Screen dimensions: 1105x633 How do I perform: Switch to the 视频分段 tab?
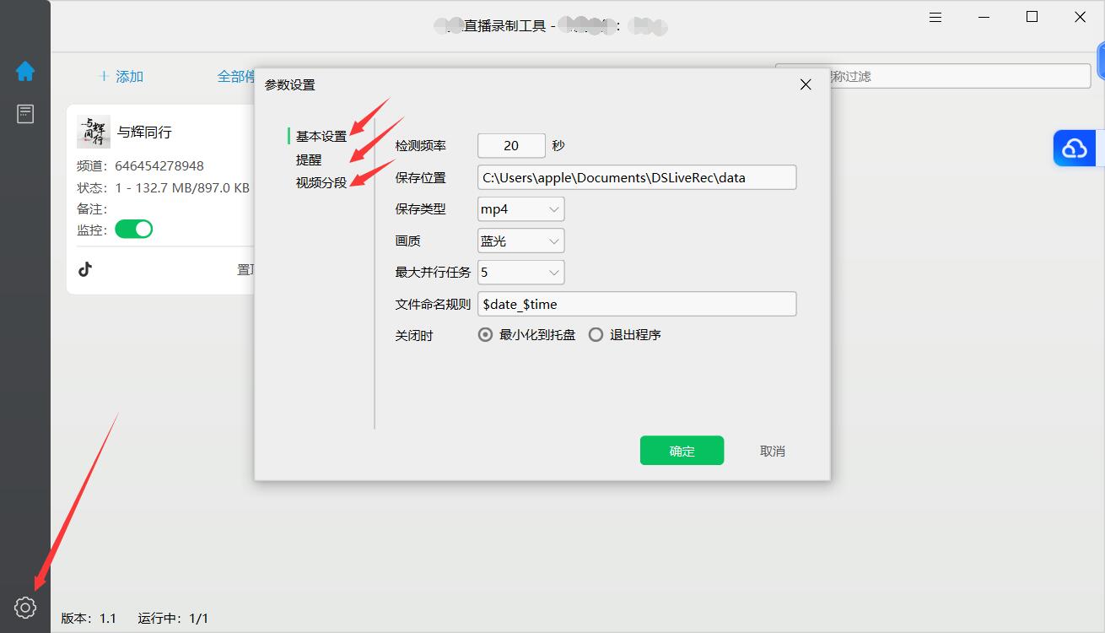coord(321,182)
